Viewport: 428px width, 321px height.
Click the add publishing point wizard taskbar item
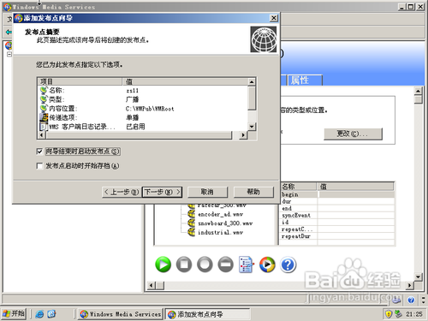click(208, 314)
